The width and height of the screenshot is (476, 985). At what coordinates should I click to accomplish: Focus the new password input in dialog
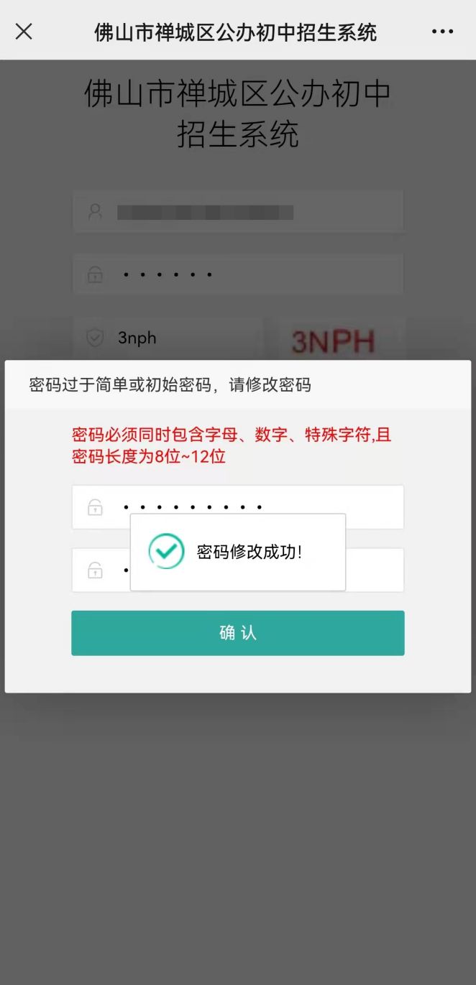click(x=238, y=507)
